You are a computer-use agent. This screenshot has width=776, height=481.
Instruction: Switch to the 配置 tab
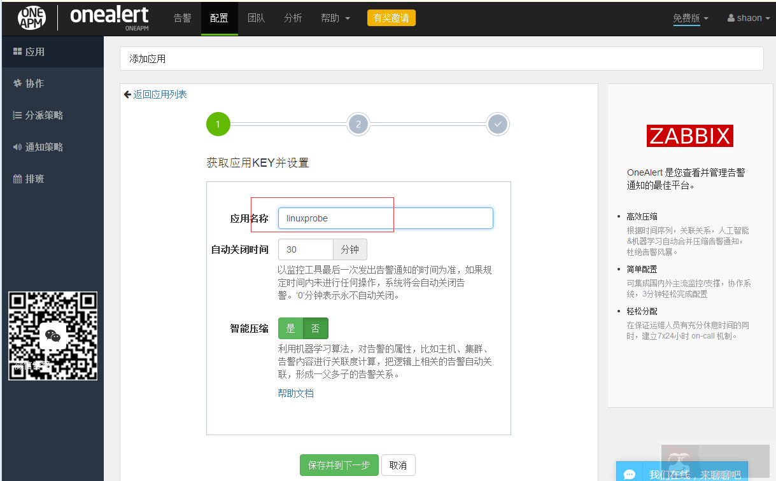219,18
